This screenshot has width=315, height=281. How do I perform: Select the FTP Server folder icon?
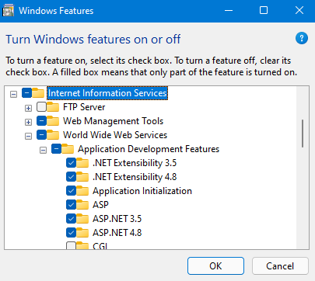(x=53, y=107)
